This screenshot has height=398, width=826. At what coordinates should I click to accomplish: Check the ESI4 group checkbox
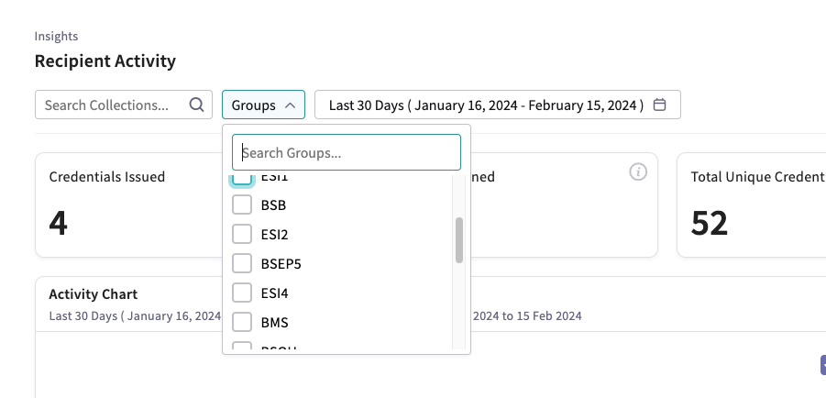click(x=242, y=293)
